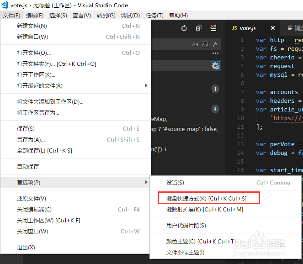The image size is (303, 264).
Task: Select 键盘快捷方式(K) from the submenu
Action: [x=207, y=199]
